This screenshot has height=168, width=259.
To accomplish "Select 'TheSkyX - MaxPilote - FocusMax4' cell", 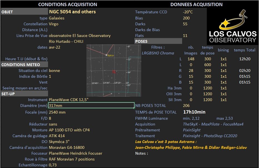I will (x=213, y=124).
